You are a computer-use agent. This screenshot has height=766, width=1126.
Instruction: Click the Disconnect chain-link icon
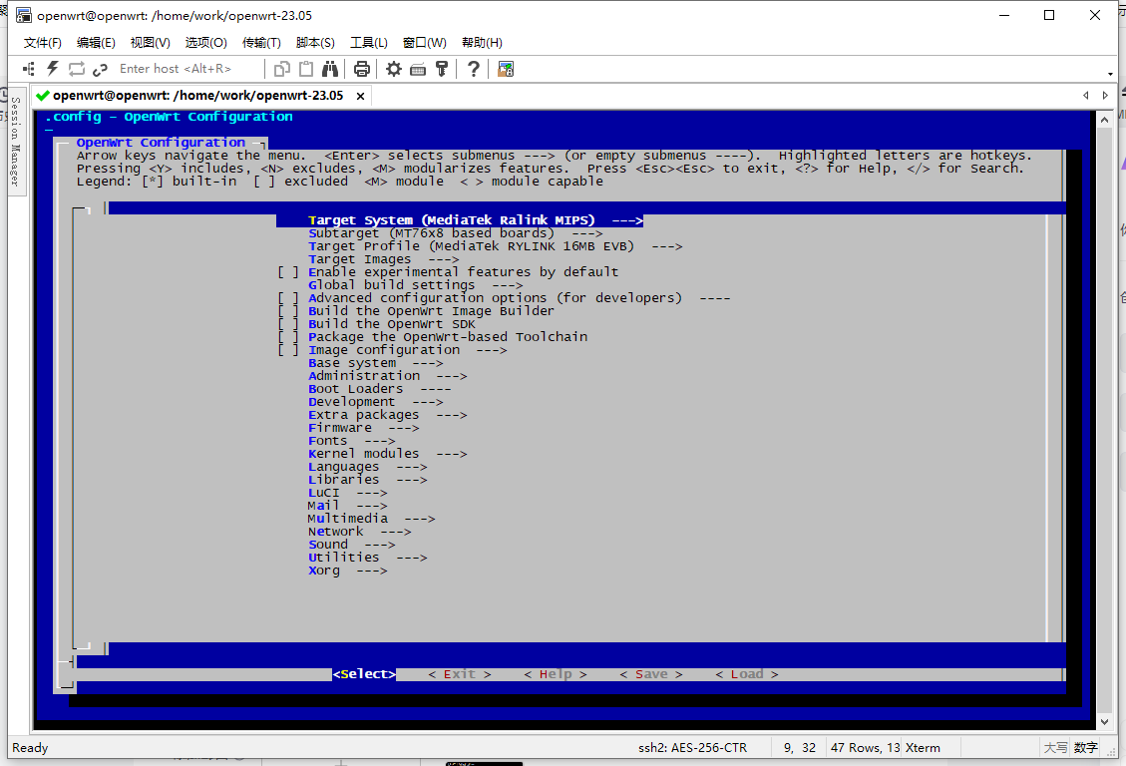100,69
